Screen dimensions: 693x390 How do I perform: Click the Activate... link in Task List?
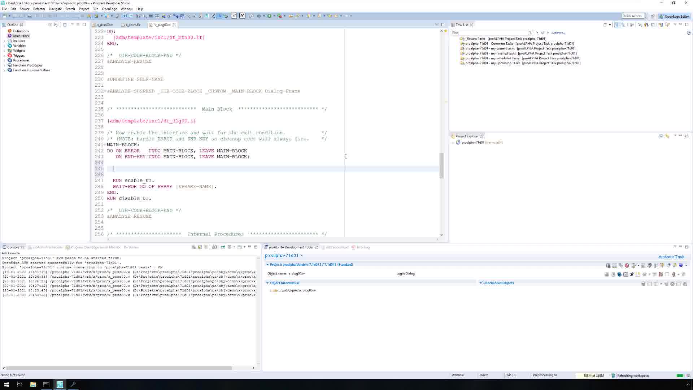click(x=558, y=33)
